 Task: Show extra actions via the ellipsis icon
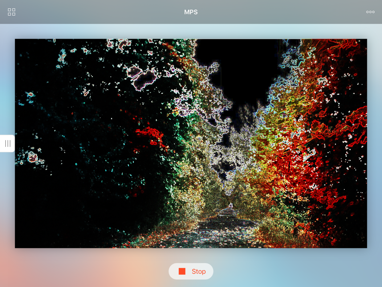pyautogui.click(x=370, y=12)
